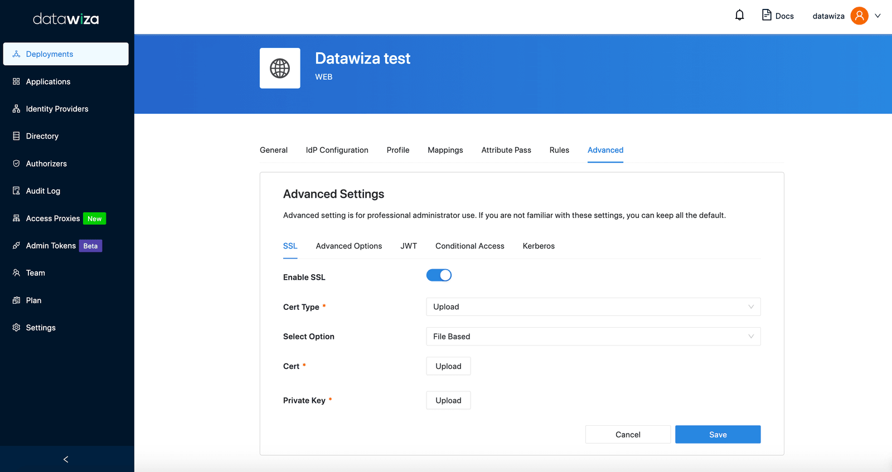892x472 pixels.
Task: Switch to the Mappings tab
Action: 445,150
